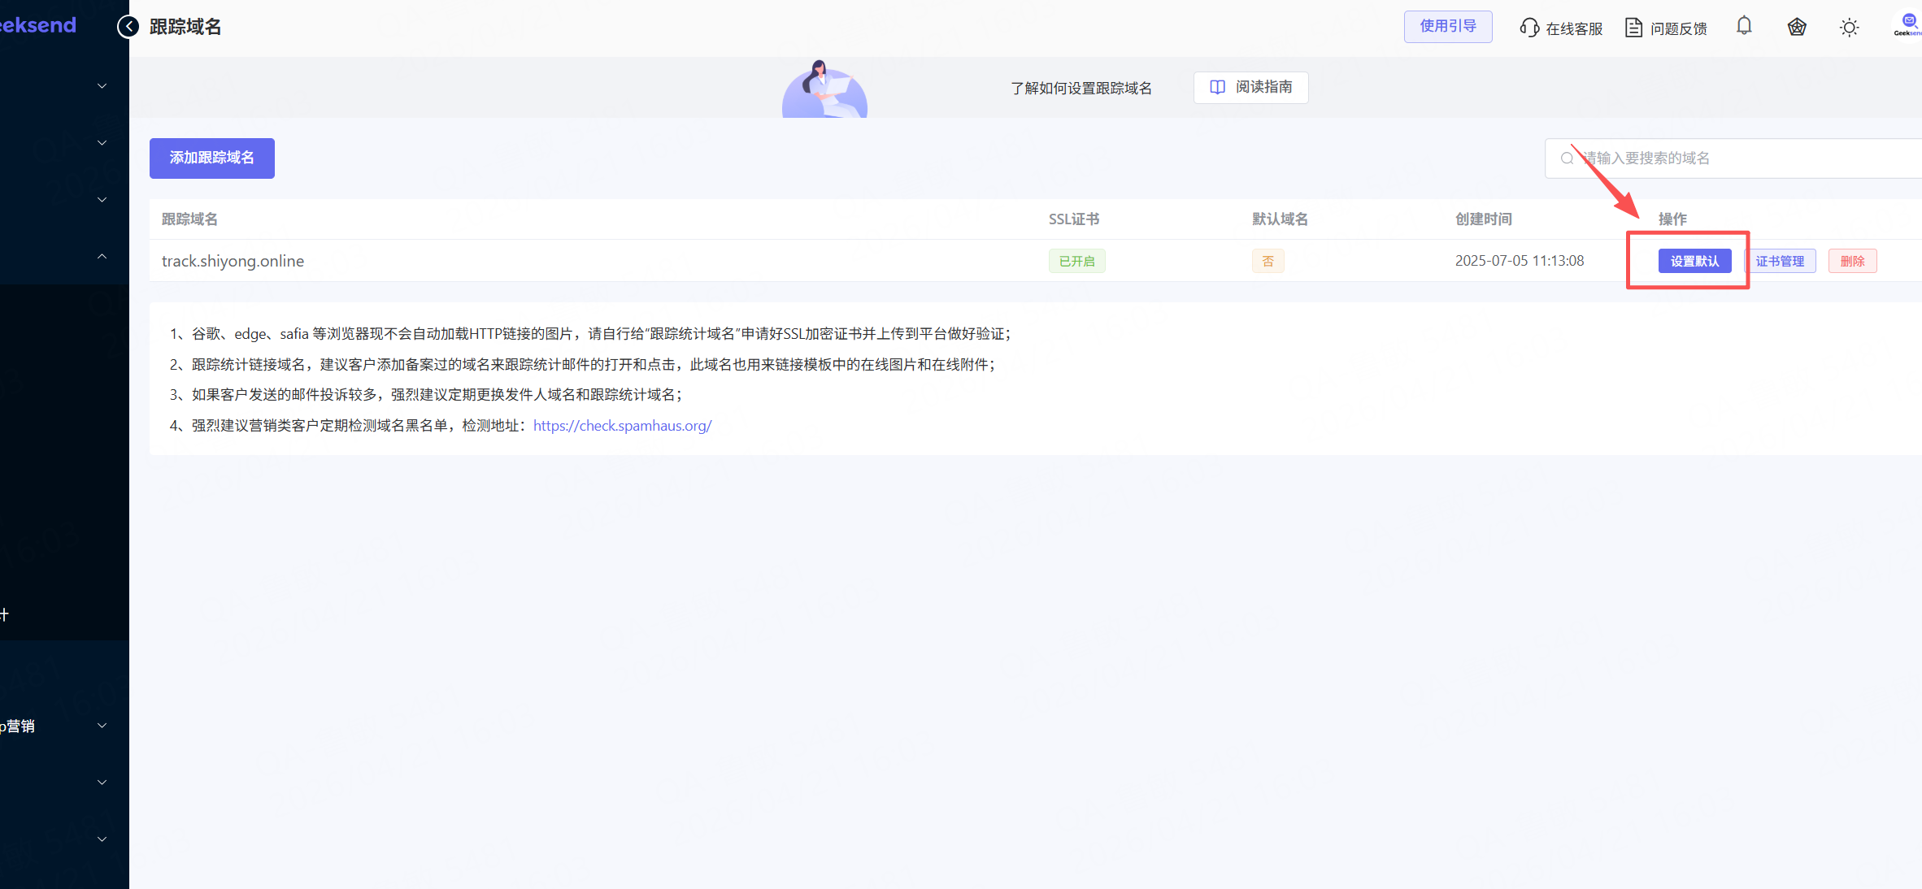The image size is (1922, 889).
Task: Click 添加跟踪域名 button
Action: (x=211, y=158)
